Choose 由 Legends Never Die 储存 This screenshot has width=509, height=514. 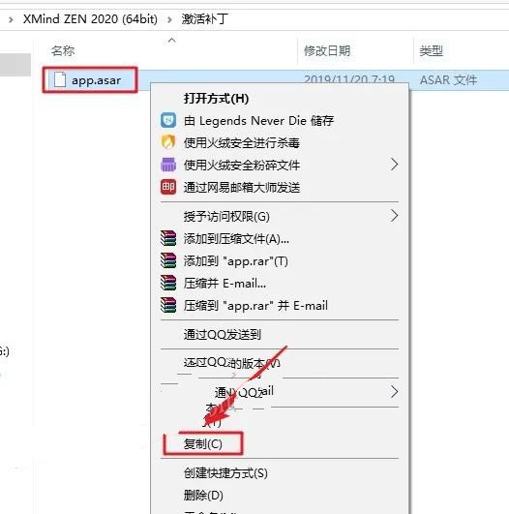pyautogui.click(x=258, y=121)
